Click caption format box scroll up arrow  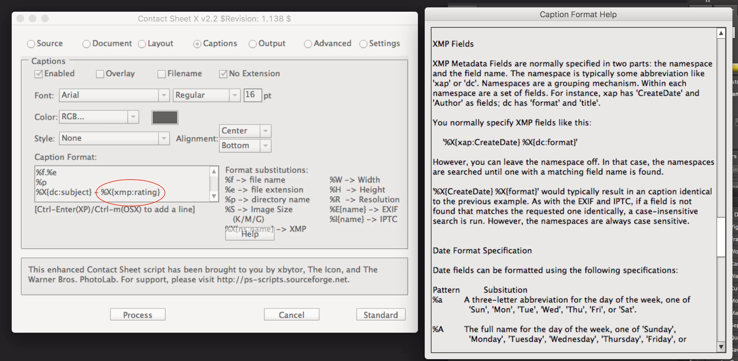point(214,172)
